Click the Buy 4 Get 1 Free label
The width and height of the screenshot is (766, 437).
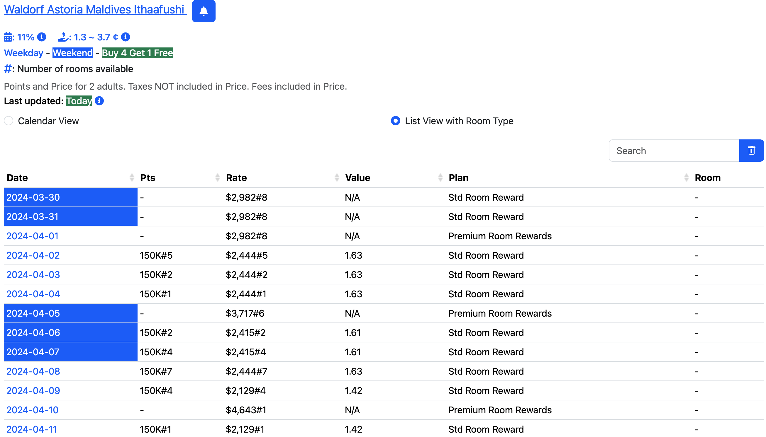pyautogui.click(x=137, y=53)
